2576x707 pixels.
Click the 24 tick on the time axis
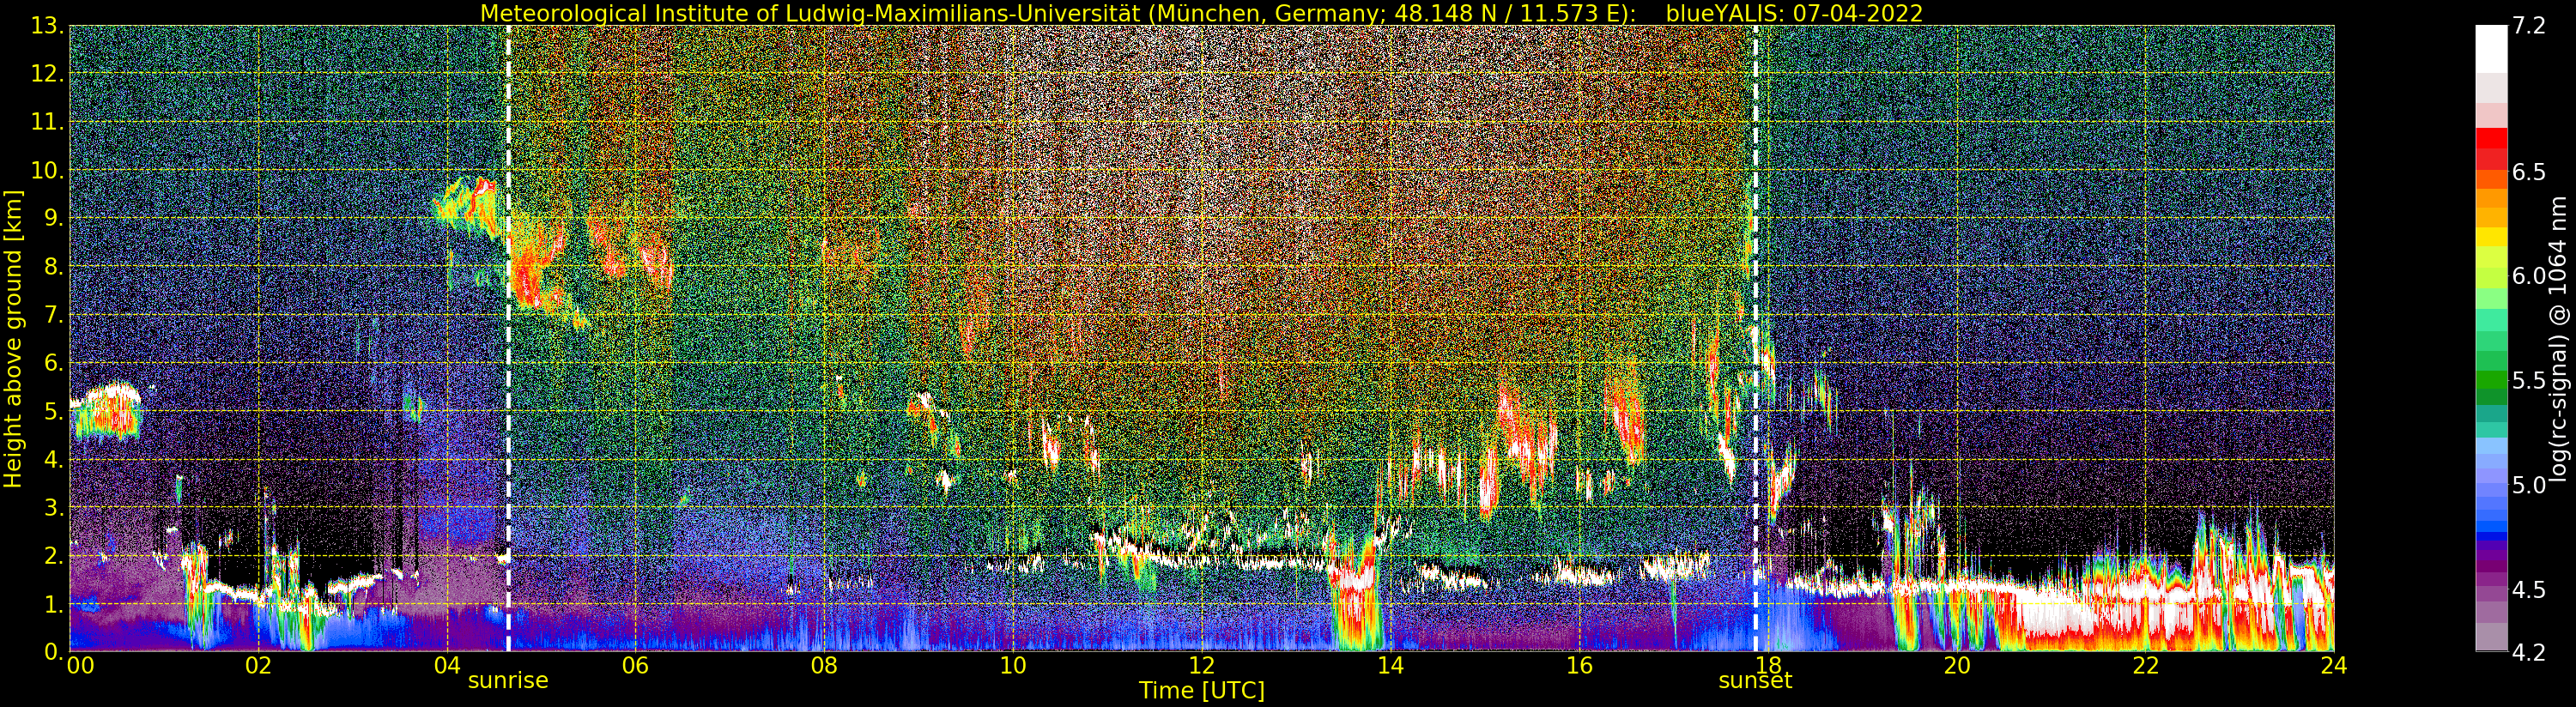(x=2334, y=666)
